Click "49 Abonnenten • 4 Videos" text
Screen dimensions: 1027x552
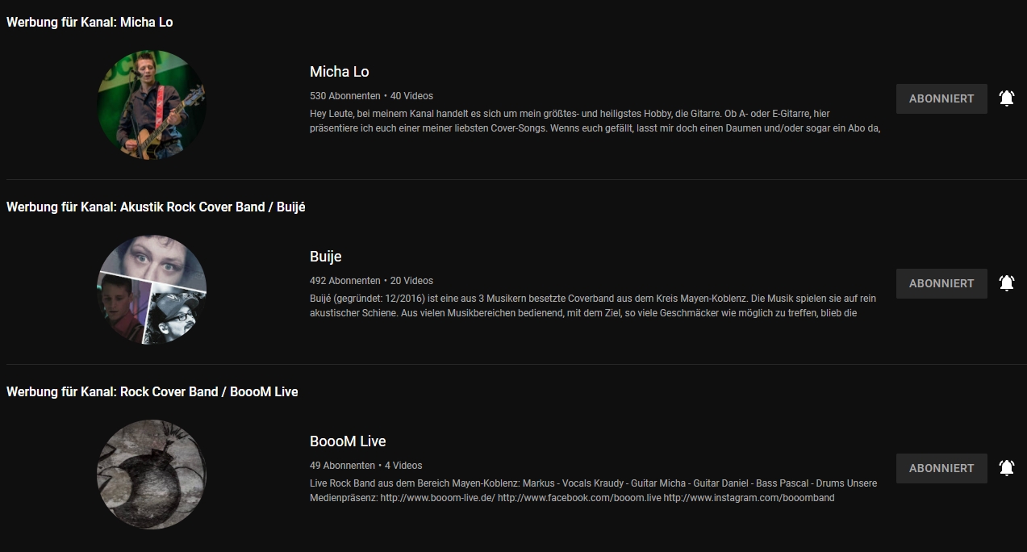click(365, 466)
